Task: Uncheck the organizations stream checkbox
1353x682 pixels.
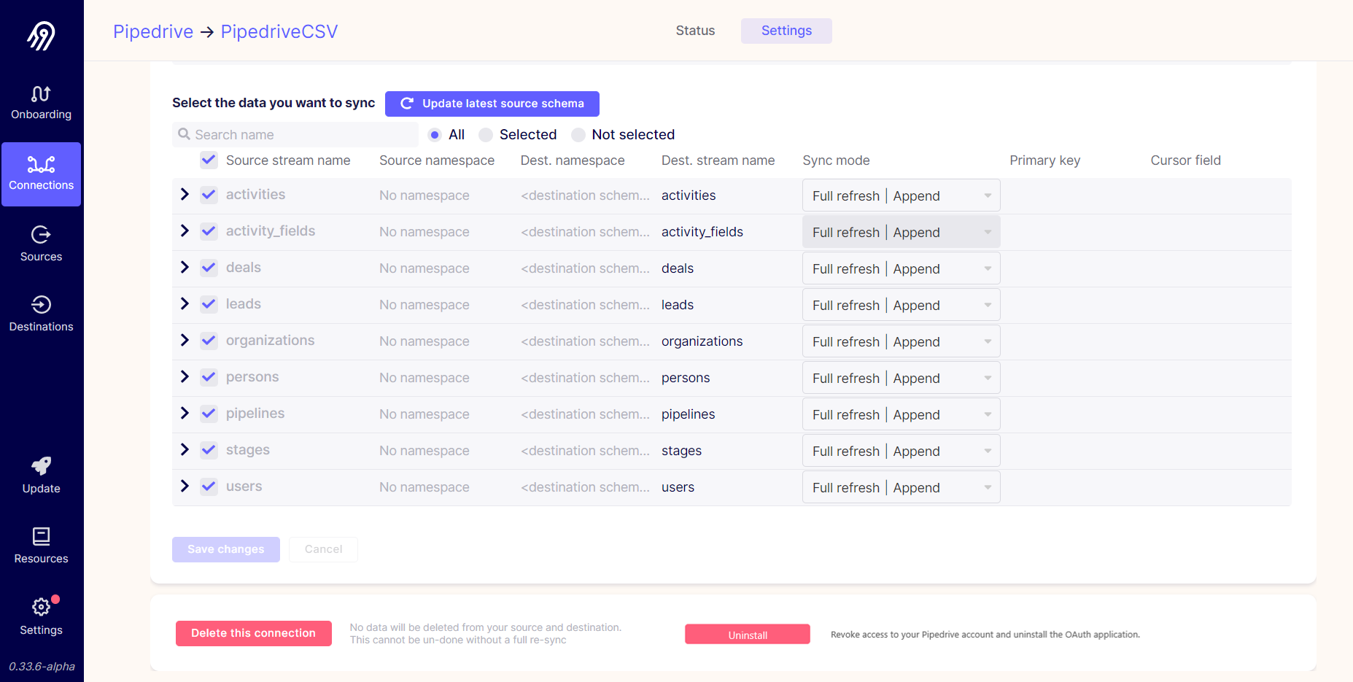Action: [209, 341]
